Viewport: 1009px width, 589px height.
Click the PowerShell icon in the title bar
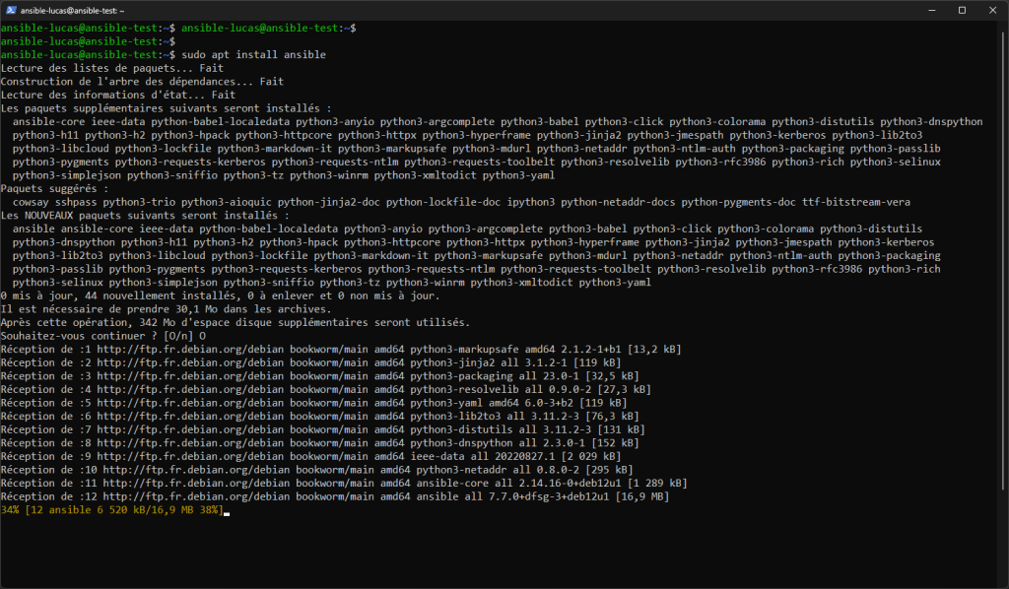(x=11, y=10)
